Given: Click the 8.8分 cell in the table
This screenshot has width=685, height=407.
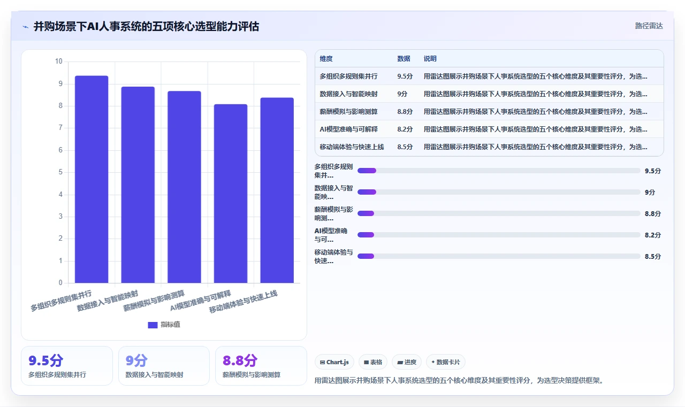Looking at the screenshot, I should 405,112.
